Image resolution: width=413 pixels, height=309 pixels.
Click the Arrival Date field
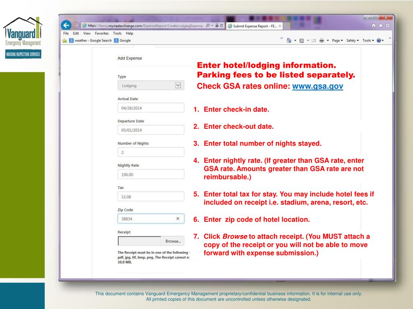151,108
